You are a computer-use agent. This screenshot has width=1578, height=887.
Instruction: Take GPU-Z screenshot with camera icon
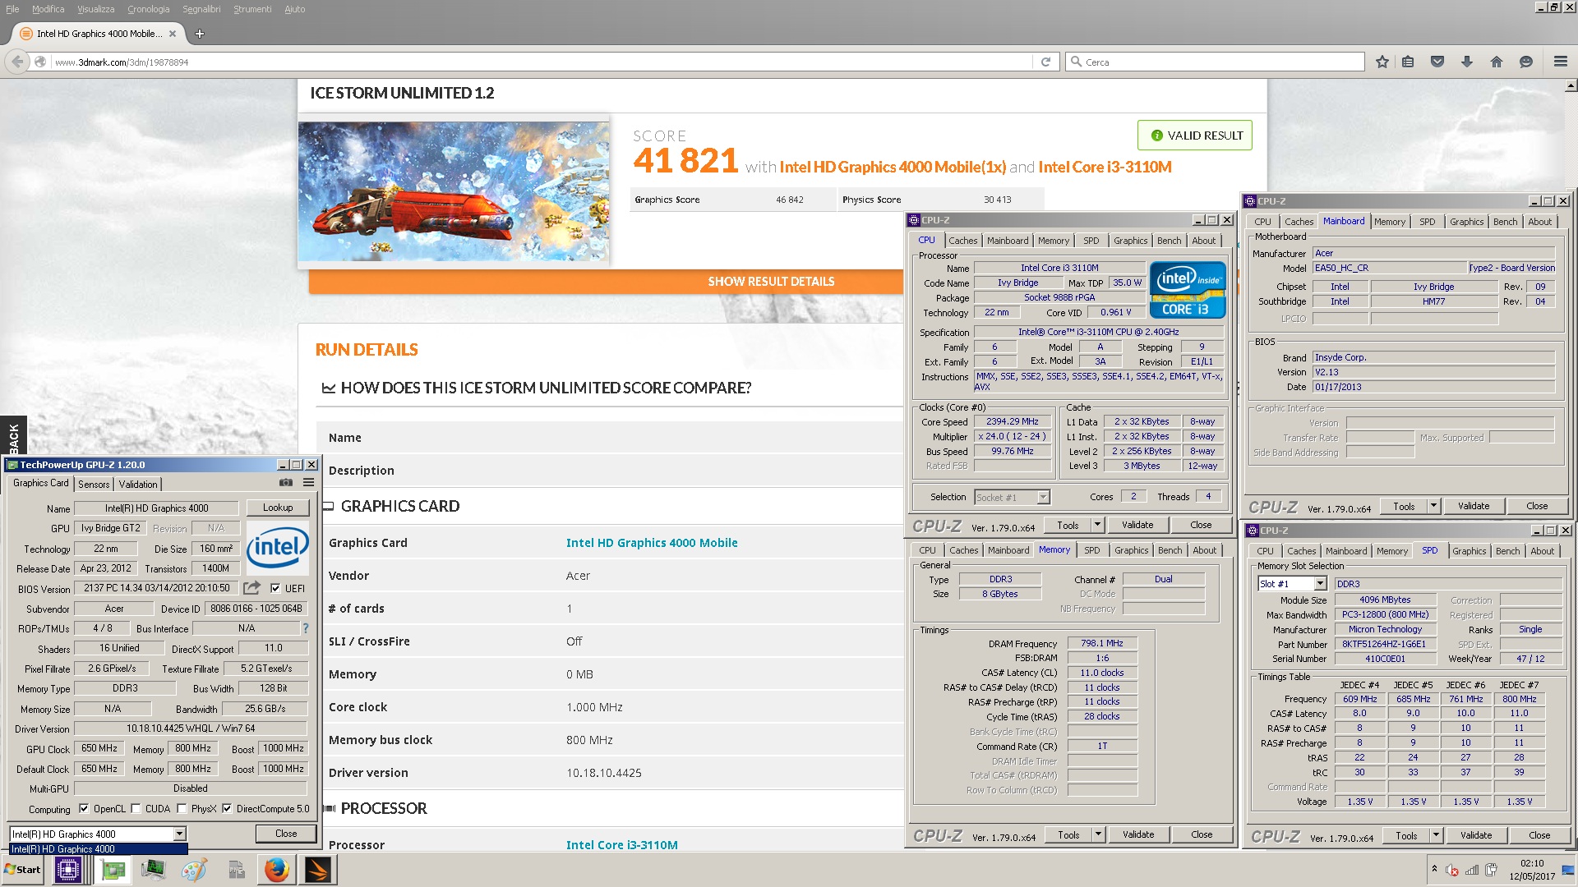tap(286, 483)
